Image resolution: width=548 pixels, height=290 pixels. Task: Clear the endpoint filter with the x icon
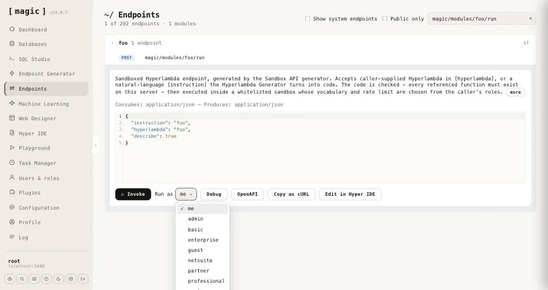click(530, 19)
